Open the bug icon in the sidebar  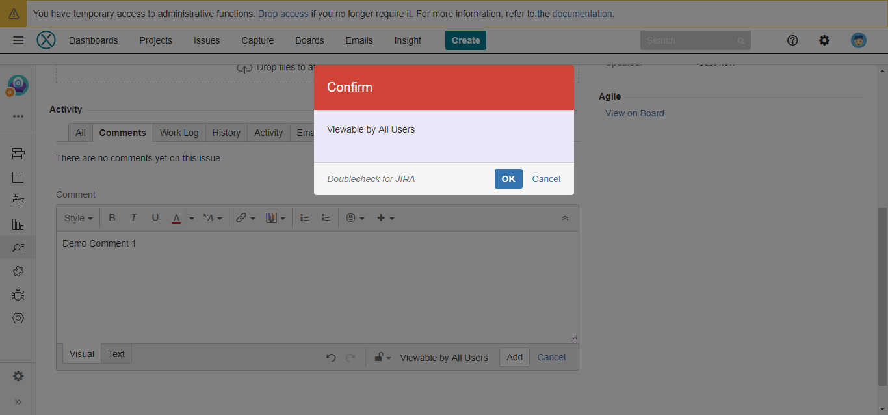pos(18,295)
